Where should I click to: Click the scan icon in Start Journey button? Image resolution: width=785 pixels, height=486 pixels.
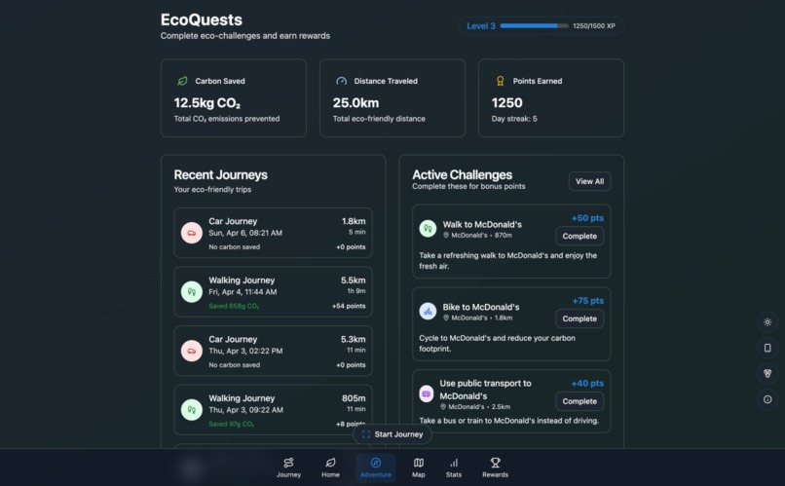coord(366,434)
